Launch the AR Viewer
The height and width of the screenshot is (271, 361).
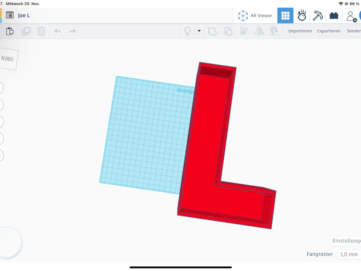click(255, 16)
